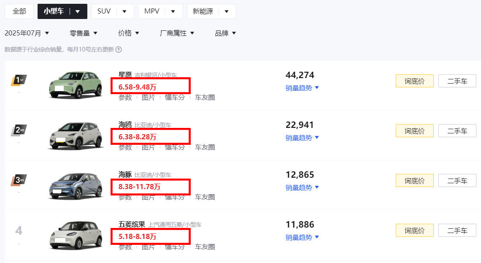Open the 品牌 filter dropdown
The width and height of the screenshot is (481, 263).
coord(225,33)
